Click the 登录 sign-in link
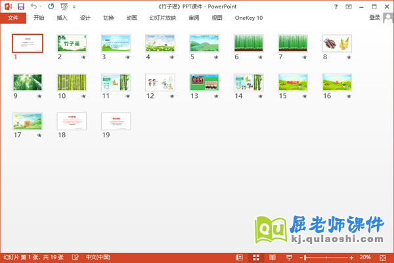Screen dimensions: 394x263 (x=374, y=17)
